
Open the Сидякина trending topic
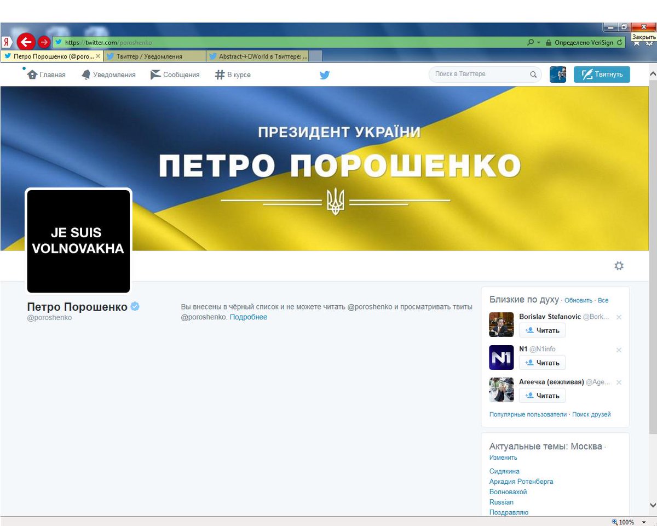pyautogui.click(x=504, y=471)
